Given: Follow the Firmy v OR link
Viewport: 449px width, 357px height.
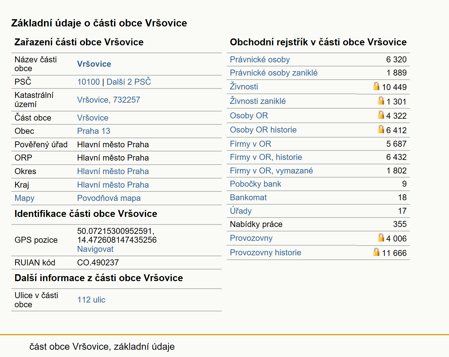Looking at the screenshot, I should (250, 144).
